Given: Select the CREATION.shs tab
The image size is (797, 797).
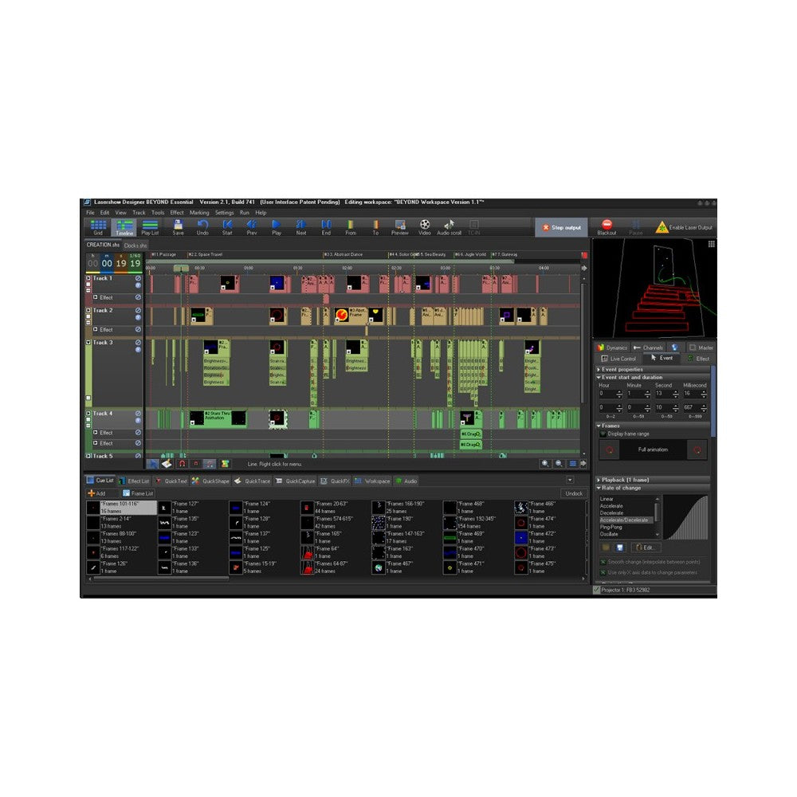Looking at the screenshot, I should coord(103,245).
